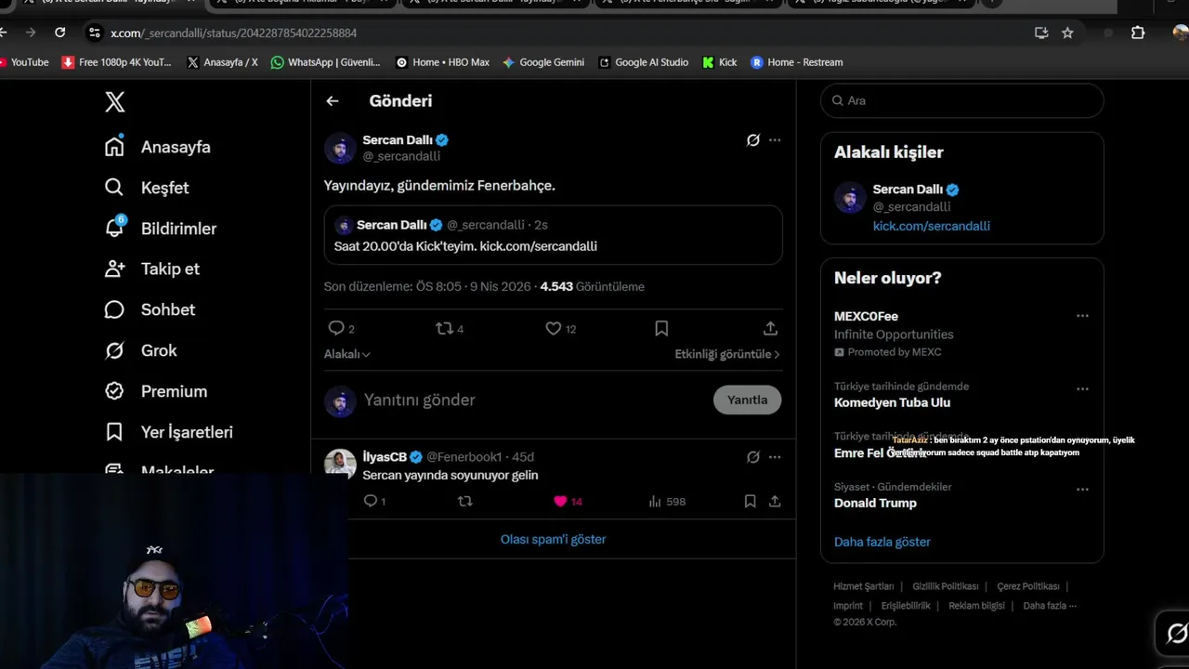This screenshot has height=669, width=1189.
Task: Unlike İlyasCB's reply with the pink heart
Action: 560,502
